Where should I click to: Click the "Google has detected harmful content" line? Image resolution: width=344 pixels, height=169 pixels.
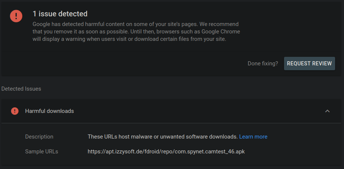pyautogui.click(x=136, y=24)
